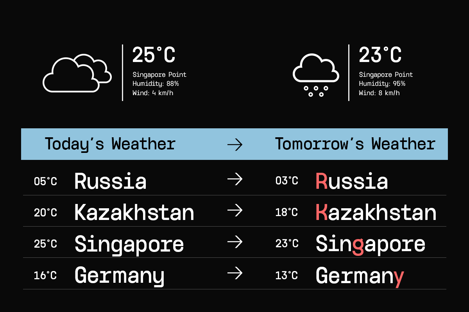
Task: Open today's Singapore entry
Action: coord(129,245)
